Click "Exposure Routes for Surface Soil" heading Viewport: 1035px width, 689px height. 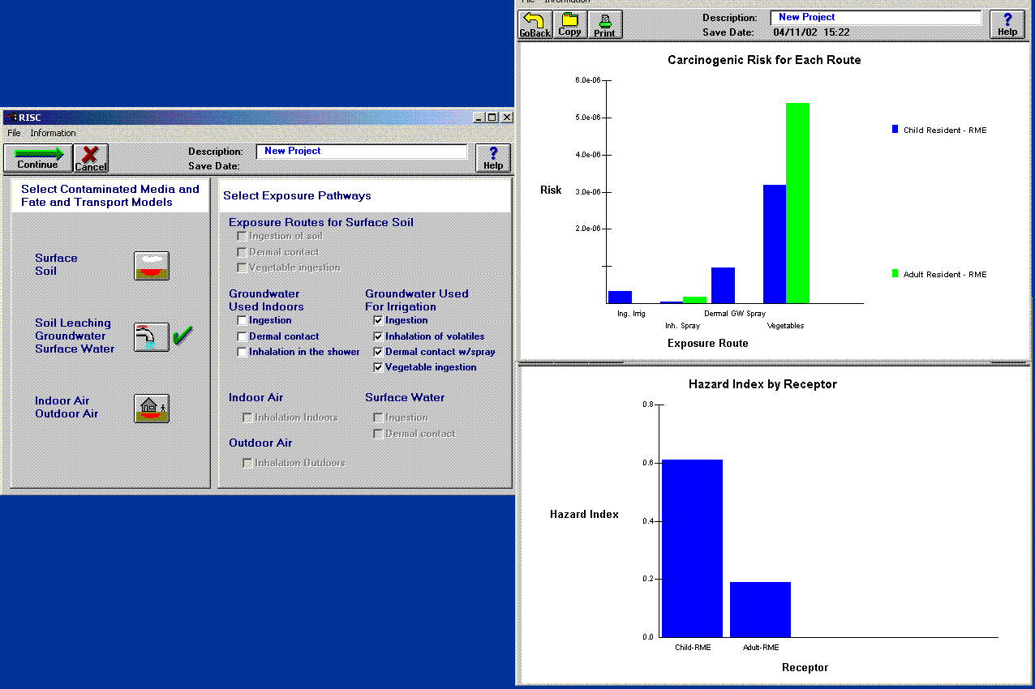(321, 222)
